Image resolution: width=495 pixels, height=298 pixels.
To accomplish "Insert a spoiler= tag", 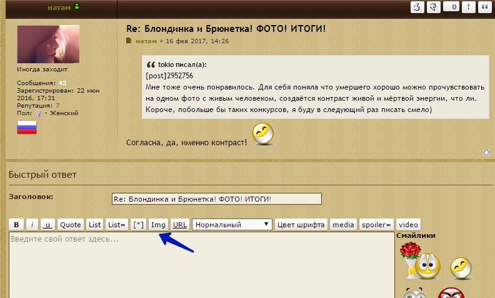I will click(x=376, y=225).
